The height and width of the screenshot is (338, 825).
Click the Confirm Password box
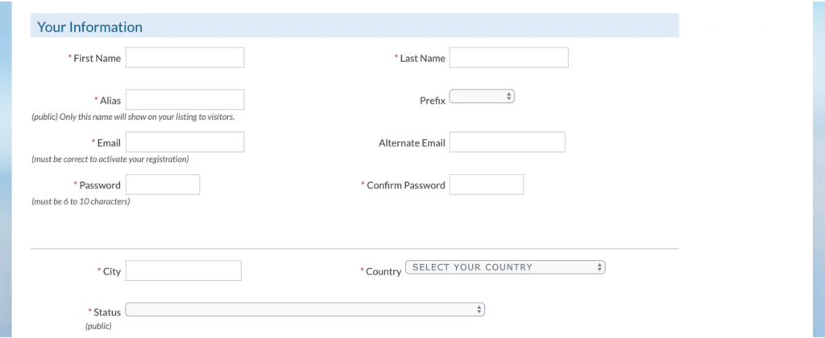point(486,184)
